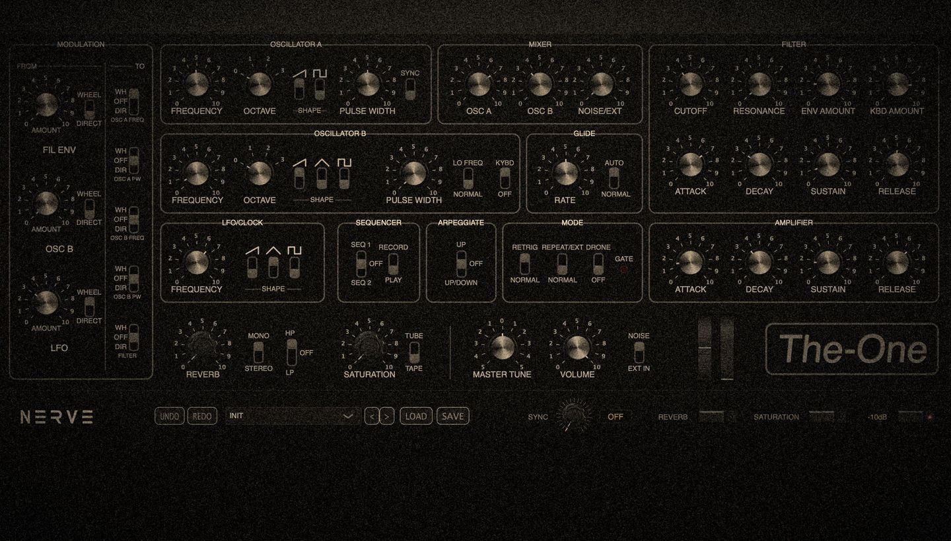Set the FILTER modulation destination switch
Viewport: 951px width, 541px height.
tap(134, 337)
